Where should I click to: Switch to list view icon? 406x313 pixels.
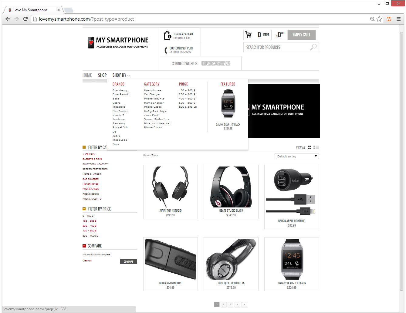[x=316, y=147]
